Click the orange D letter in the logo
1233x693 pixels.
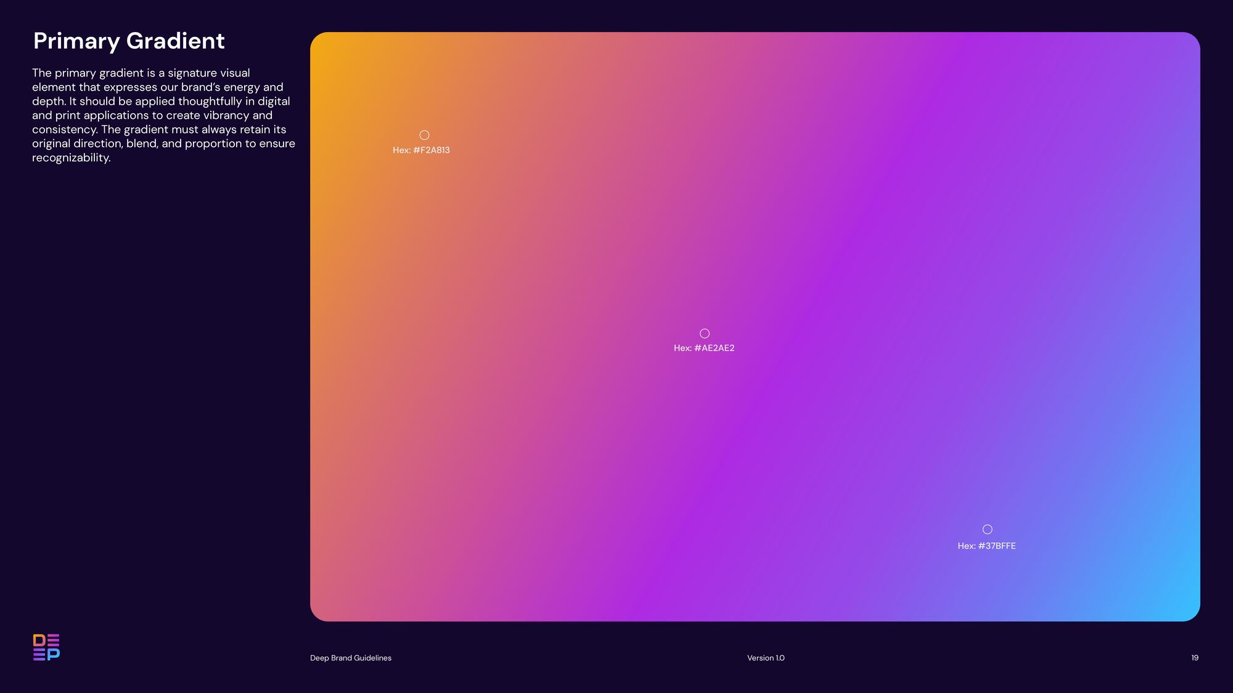coord(39,640)
